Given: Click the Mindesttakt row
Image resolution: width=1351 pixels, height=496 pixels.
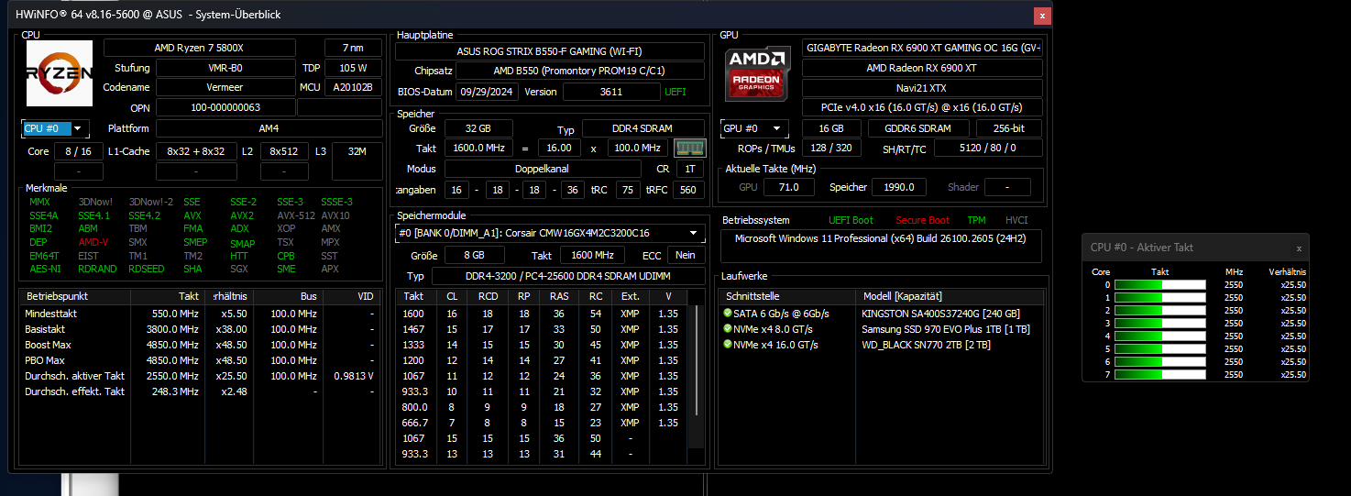Looking at the screenshot, I should tap(200, 314).
